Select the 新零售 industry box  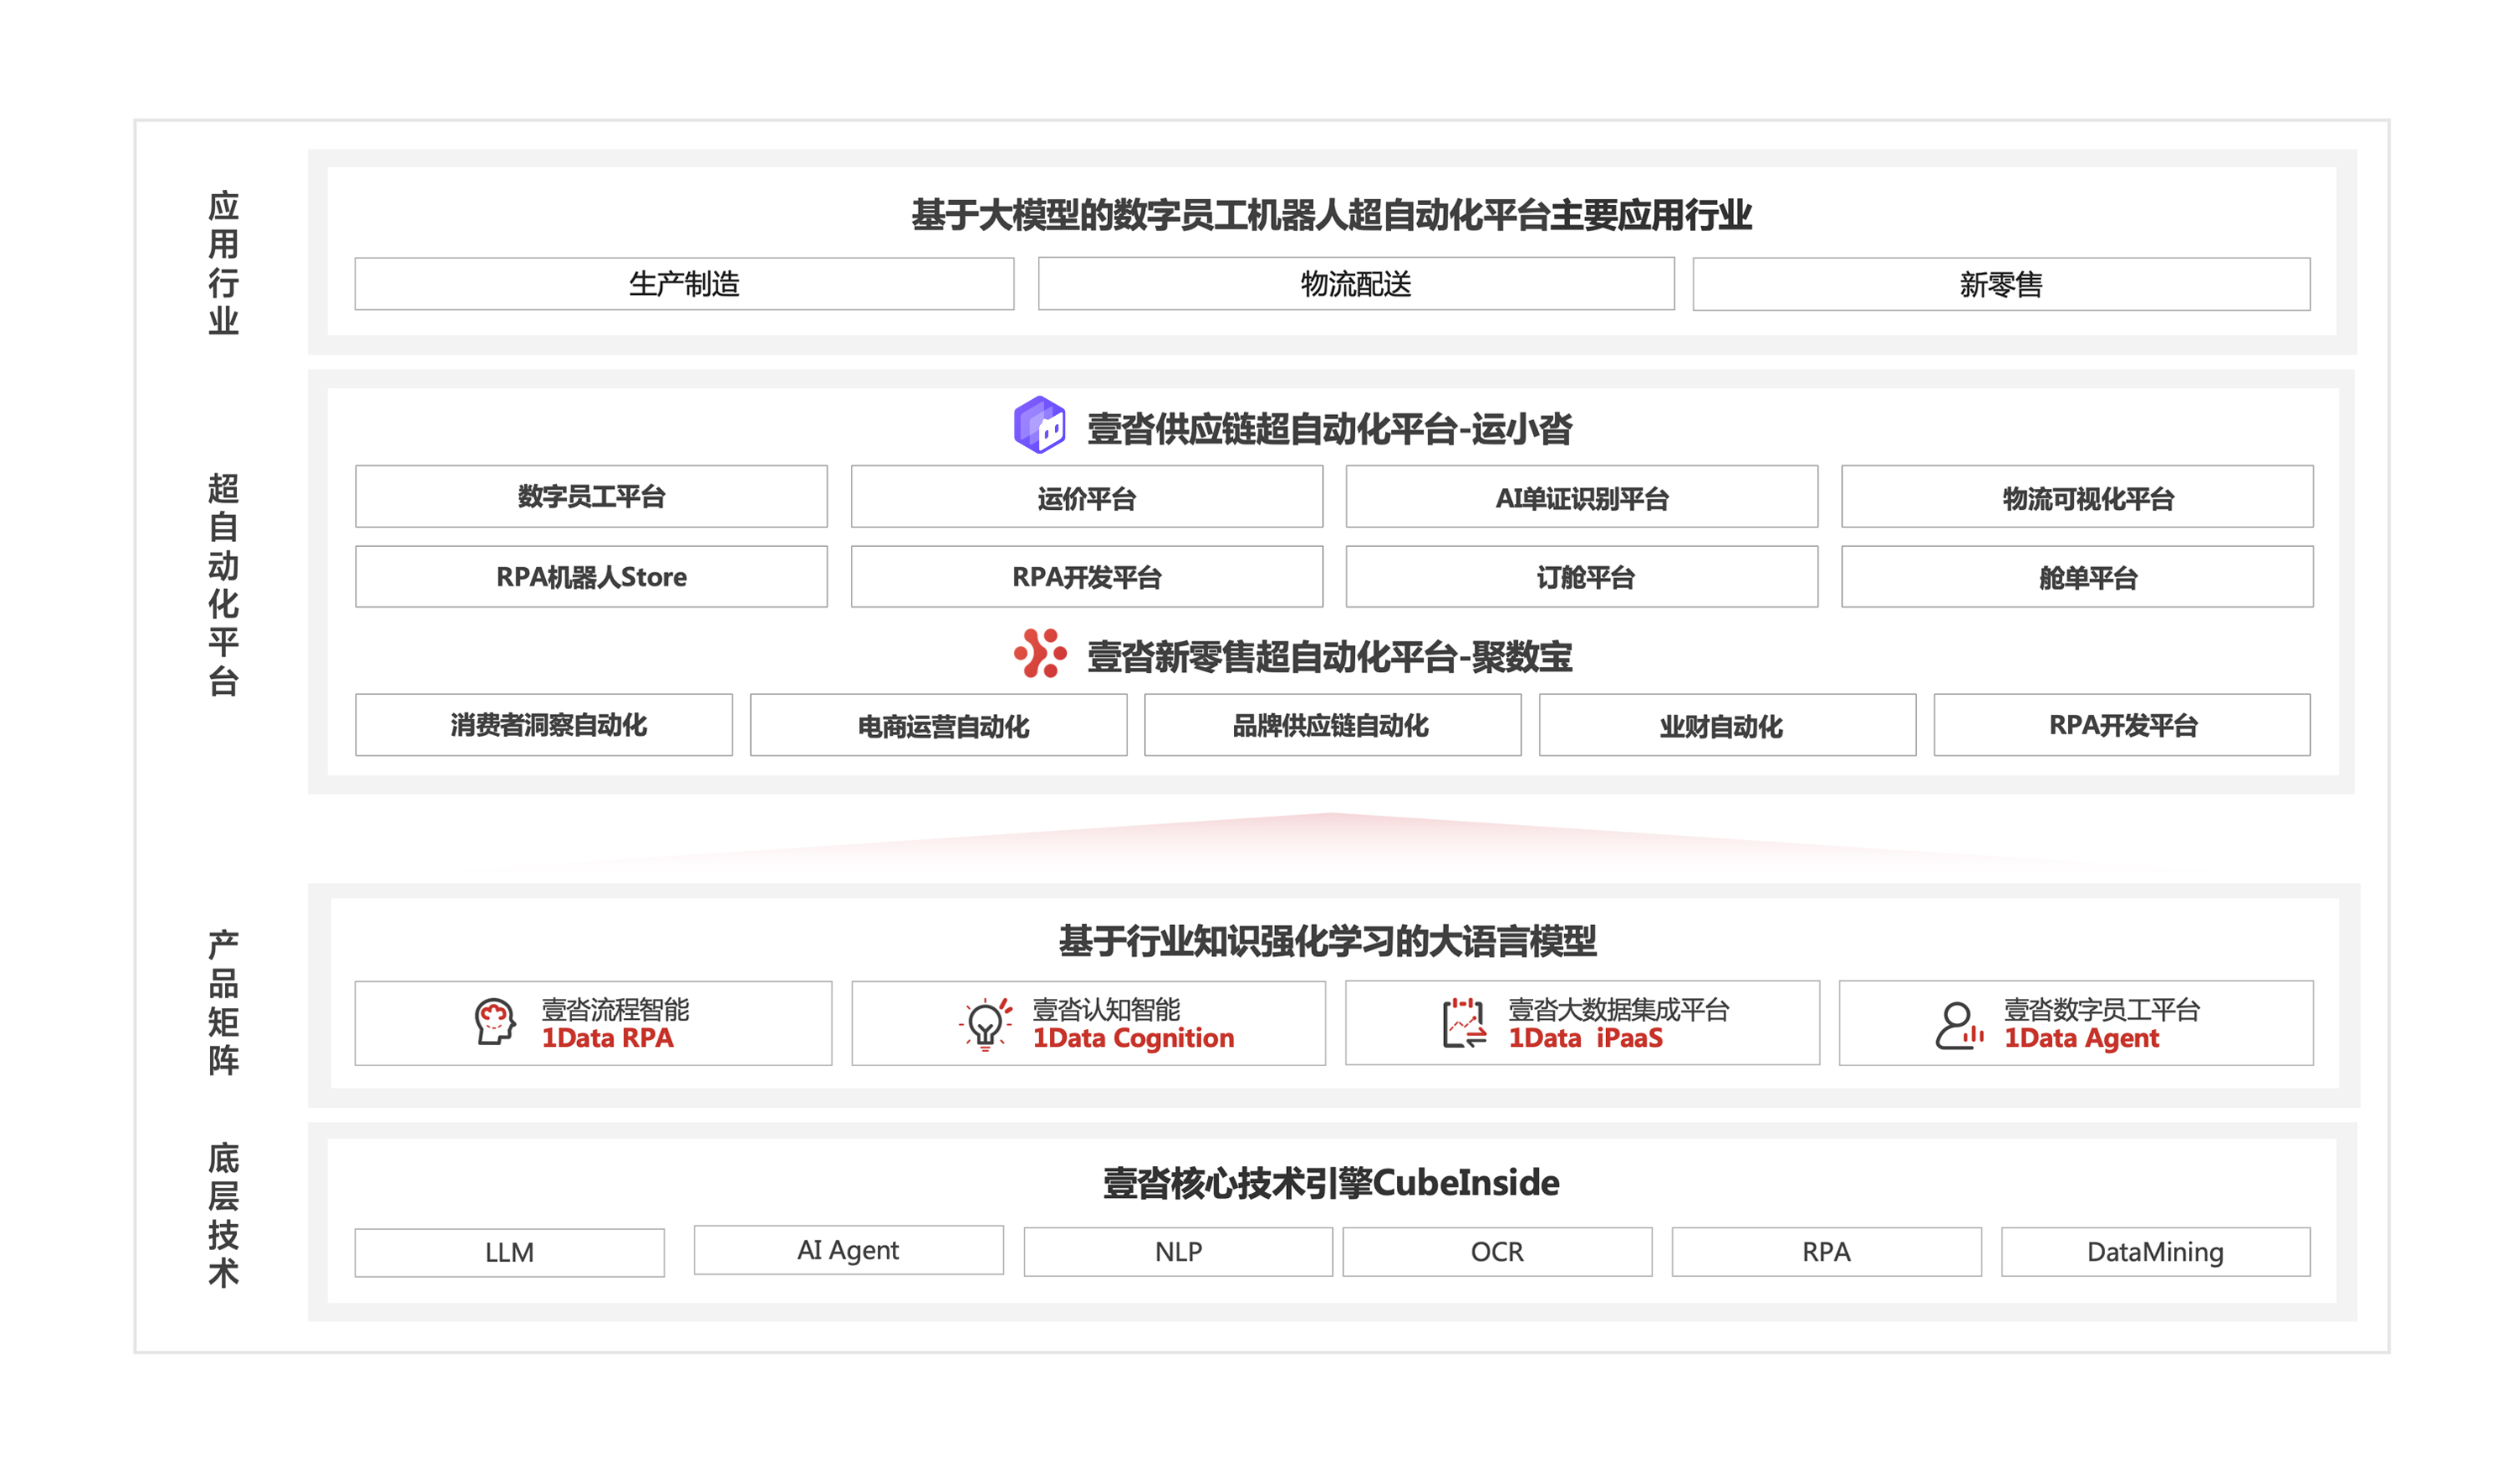click(2001, 284)
